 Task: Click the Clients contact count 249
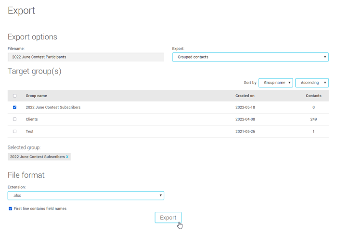click(313, 119)
